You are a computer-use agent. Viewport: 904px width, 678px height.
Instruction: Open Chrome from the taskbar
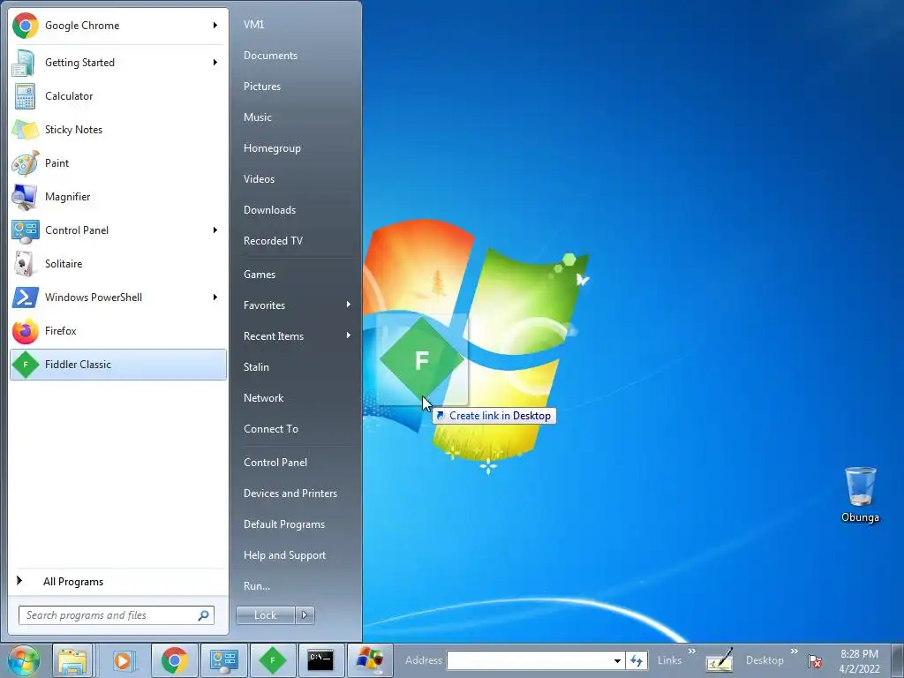[175, 660]
